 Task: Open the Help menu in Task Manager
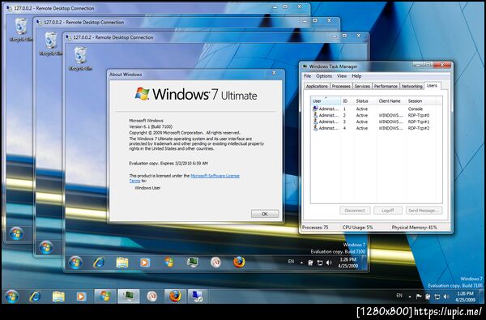point(356,76)
